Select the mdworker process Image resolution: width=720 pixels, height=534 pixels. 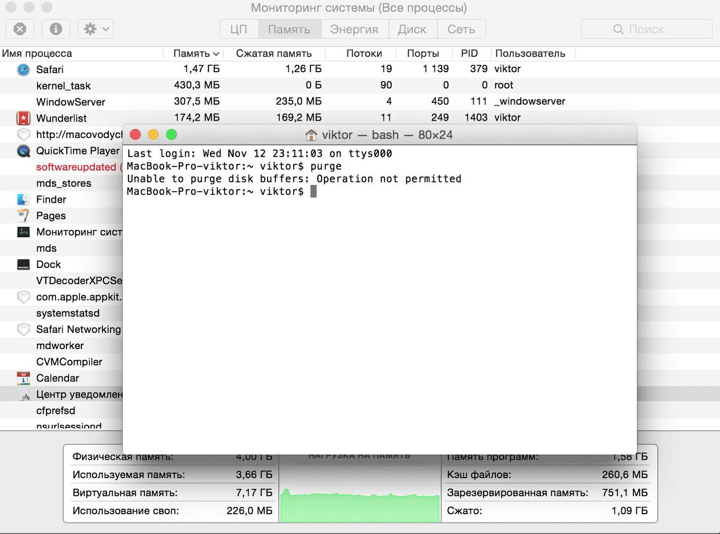point(60,346)
